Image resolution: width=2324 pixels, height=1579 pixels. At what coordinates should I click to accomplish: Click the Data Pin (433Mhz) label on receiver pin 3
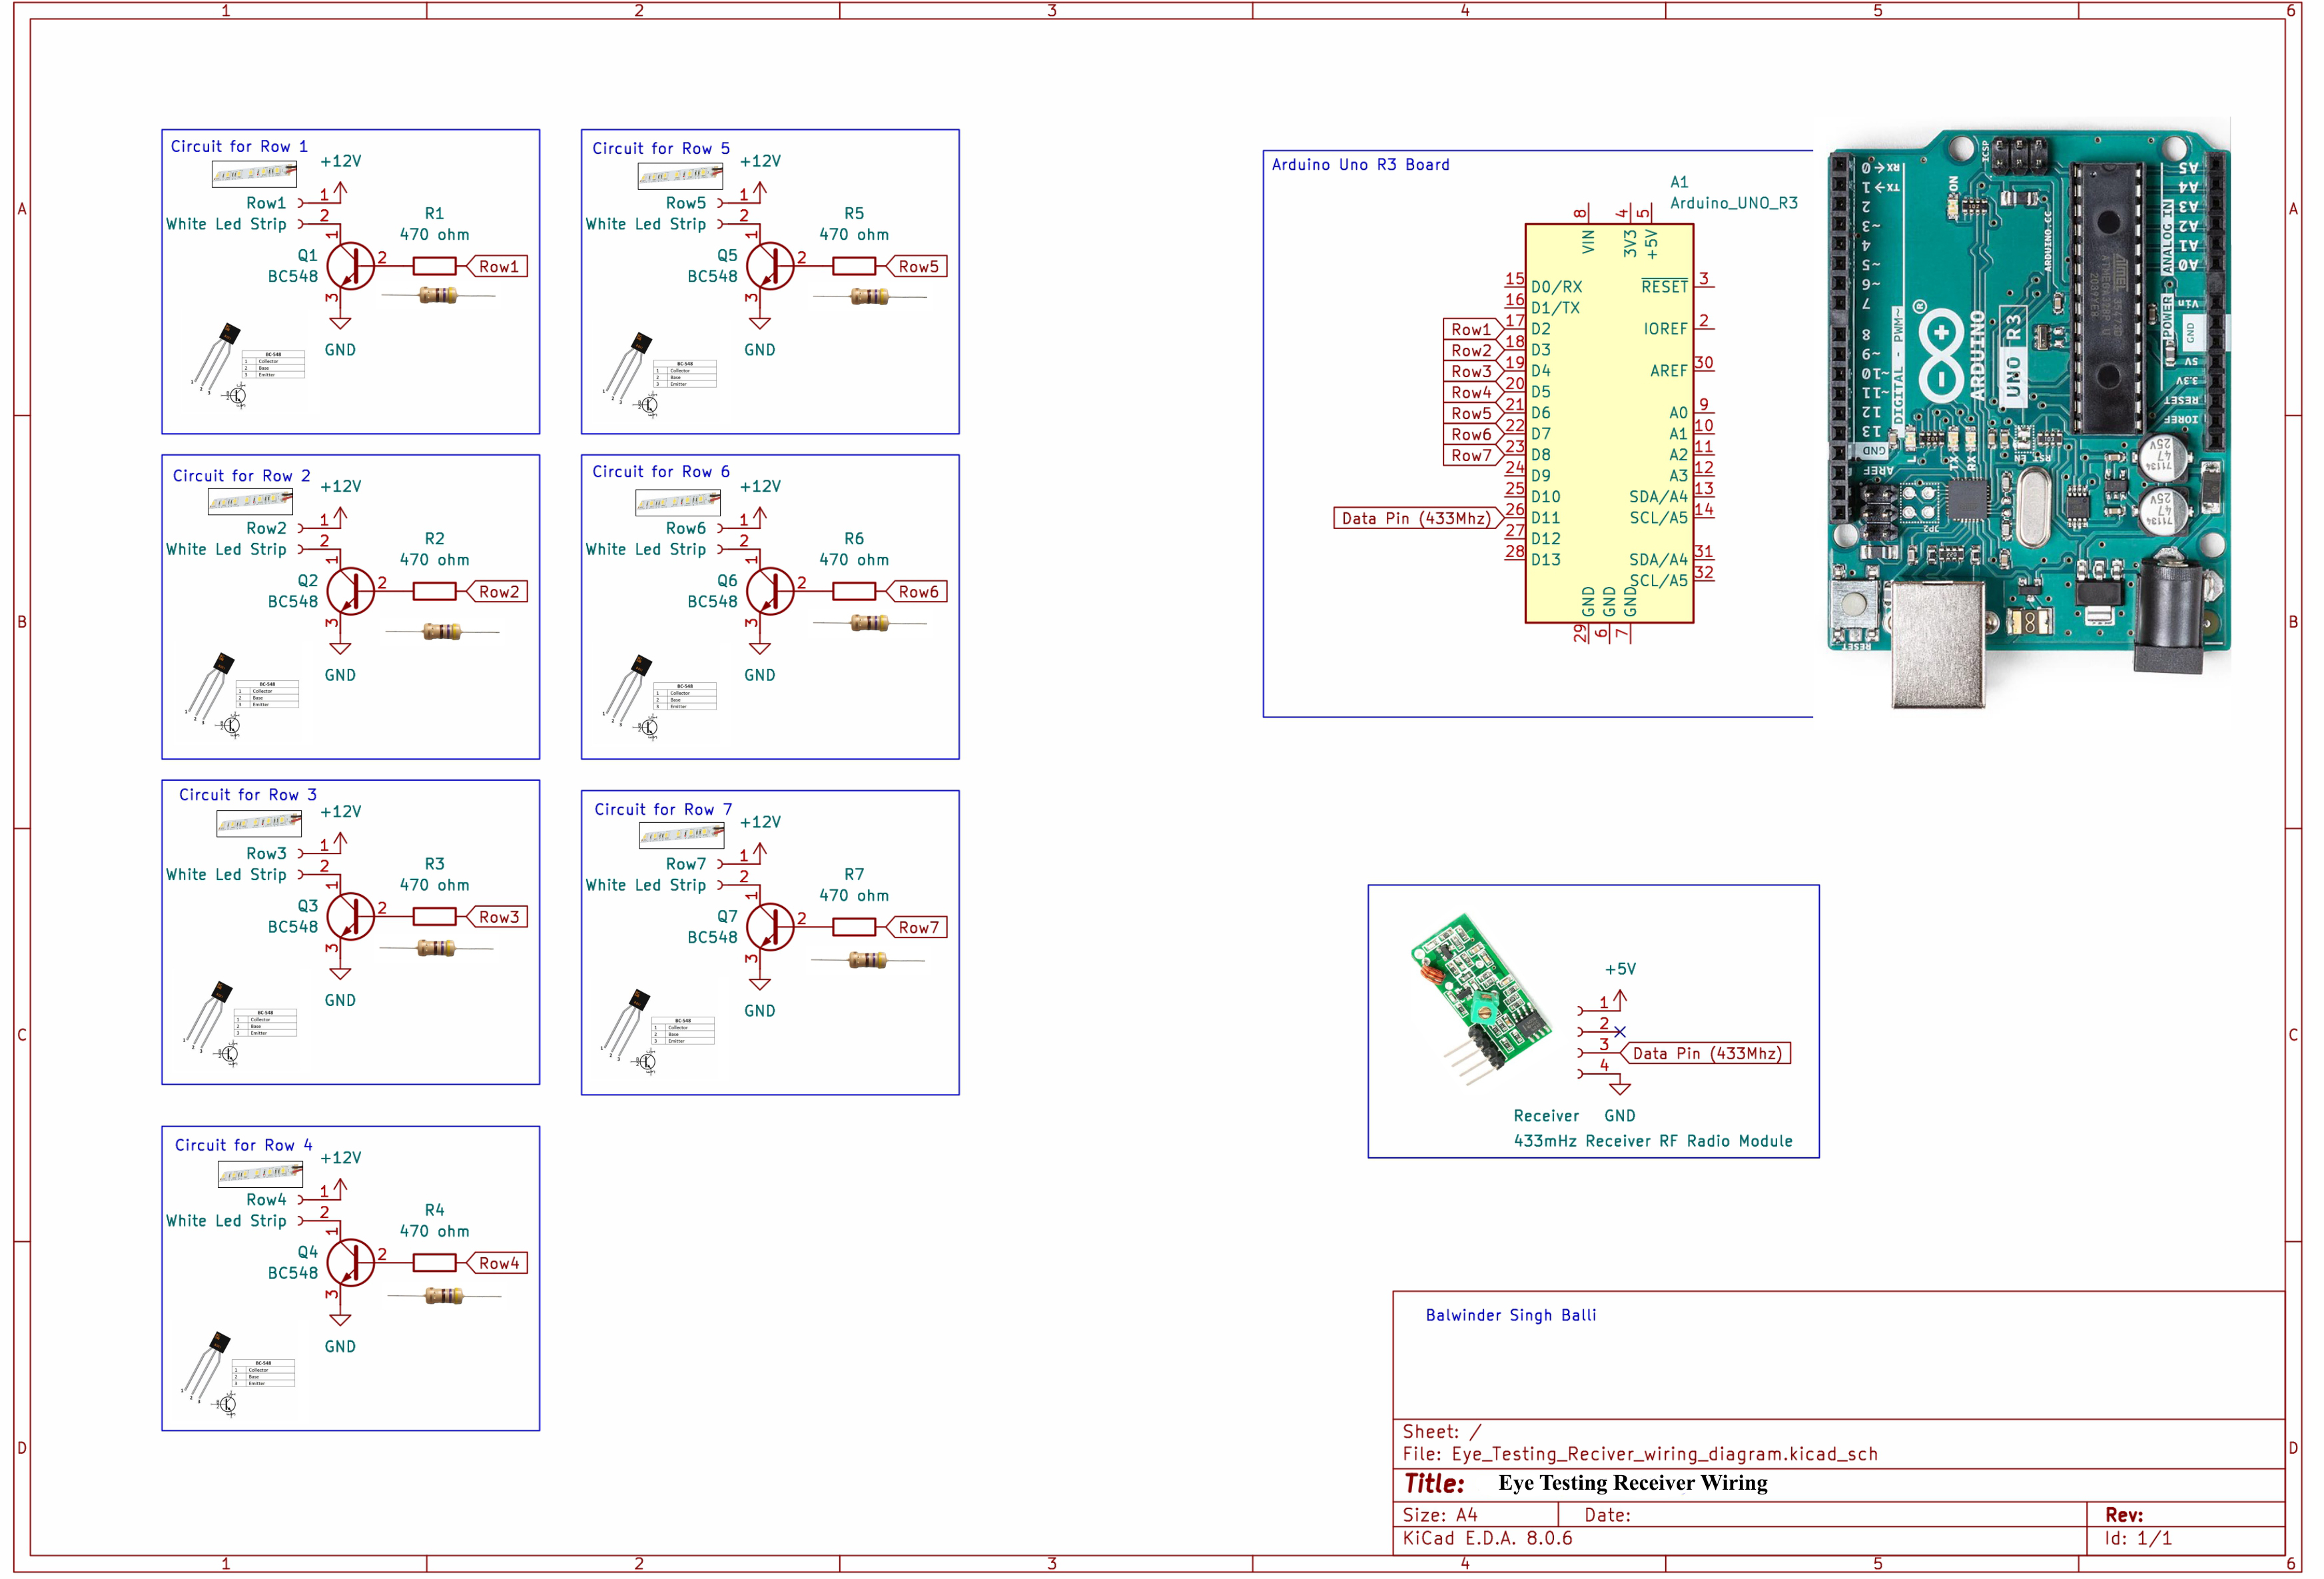(1706, 1054)
